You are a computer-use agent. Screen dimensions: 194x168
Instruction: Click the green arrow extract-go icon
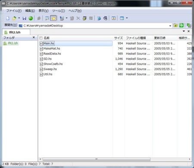(x=181, y=25)
